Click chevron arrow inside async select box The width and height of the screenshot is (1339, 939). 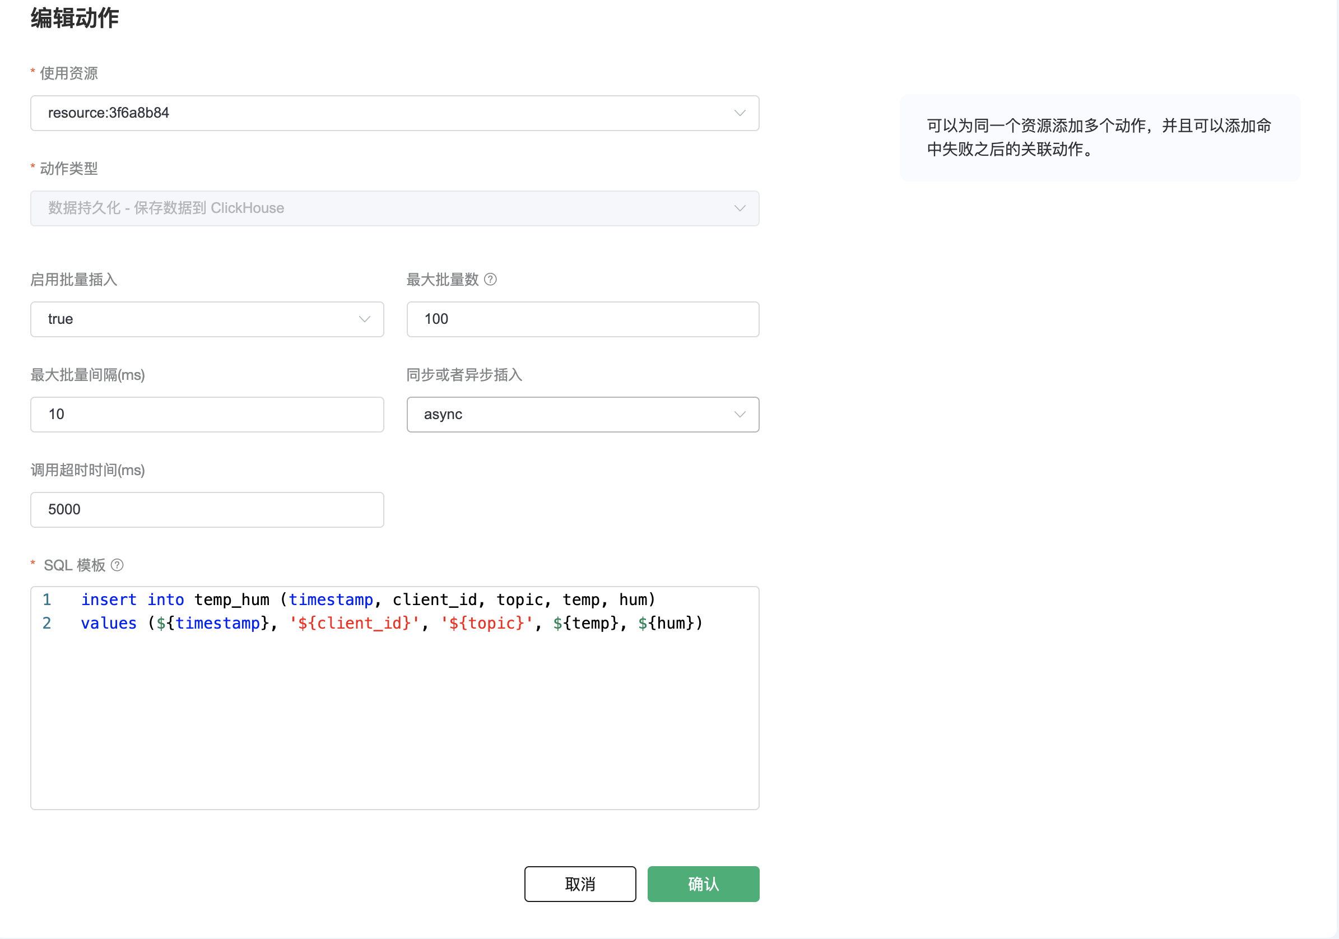740,415
